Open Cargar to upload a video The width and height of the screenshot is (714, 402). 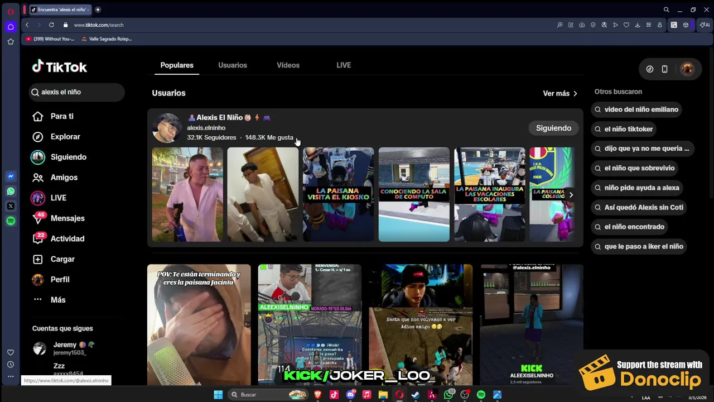(x=53, y=259)
